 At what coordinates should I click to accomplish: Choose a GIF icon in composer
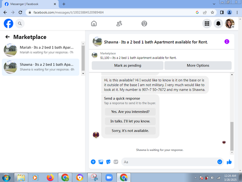point(116,162)
